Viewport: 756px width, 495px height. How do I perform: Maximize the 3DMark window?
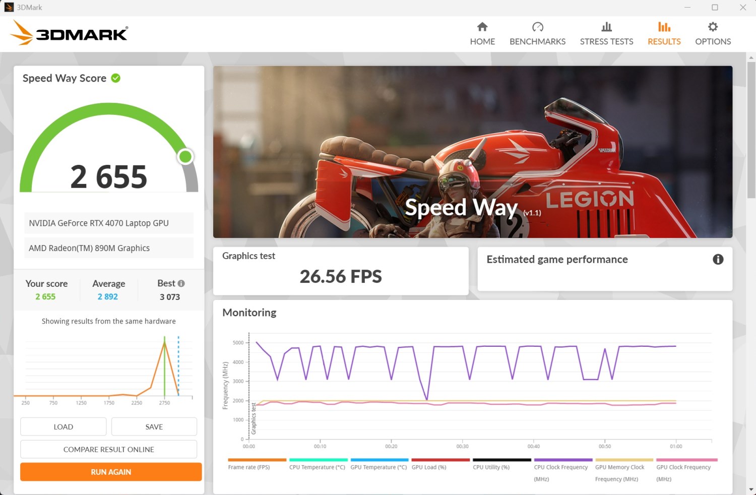pyautogui.click(x=715, y=8)
